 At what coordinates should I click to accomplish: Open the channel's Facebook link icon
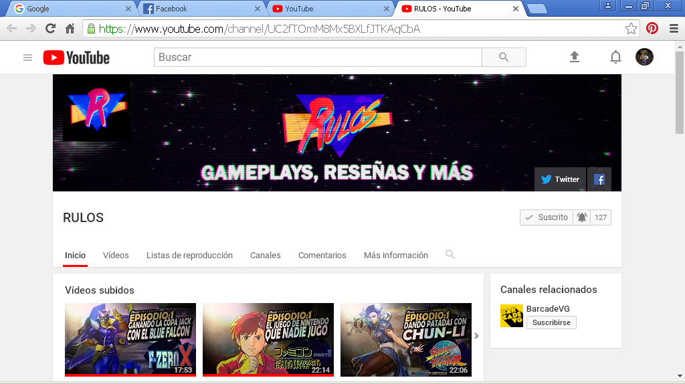[x=599, y=179]
